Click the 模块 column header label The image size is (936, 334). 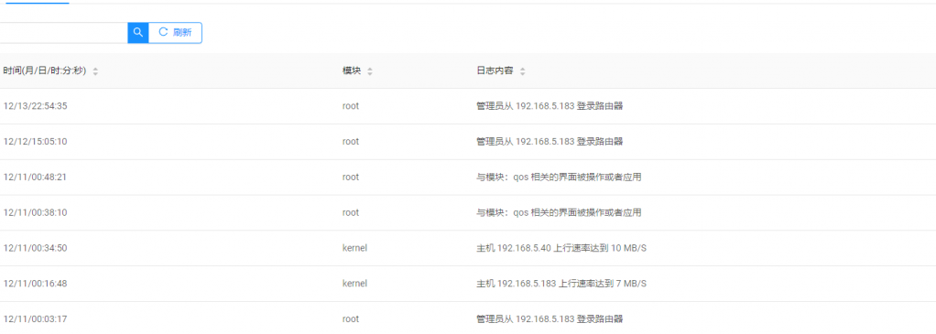pos(352,71)
